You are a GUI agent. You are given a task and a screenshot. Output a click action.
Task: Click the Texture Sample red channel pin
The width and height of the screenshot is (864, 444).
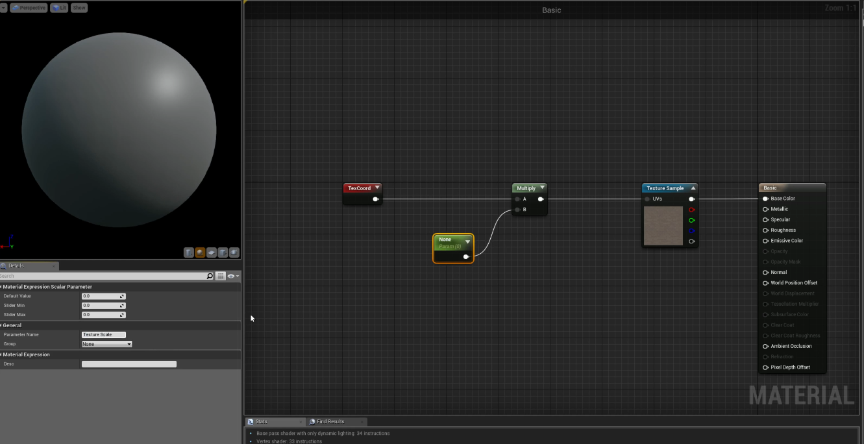point(691,210)
